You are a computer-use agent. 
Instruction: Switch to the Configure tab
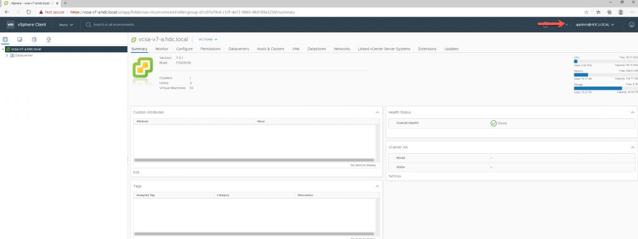click(184, 49)
